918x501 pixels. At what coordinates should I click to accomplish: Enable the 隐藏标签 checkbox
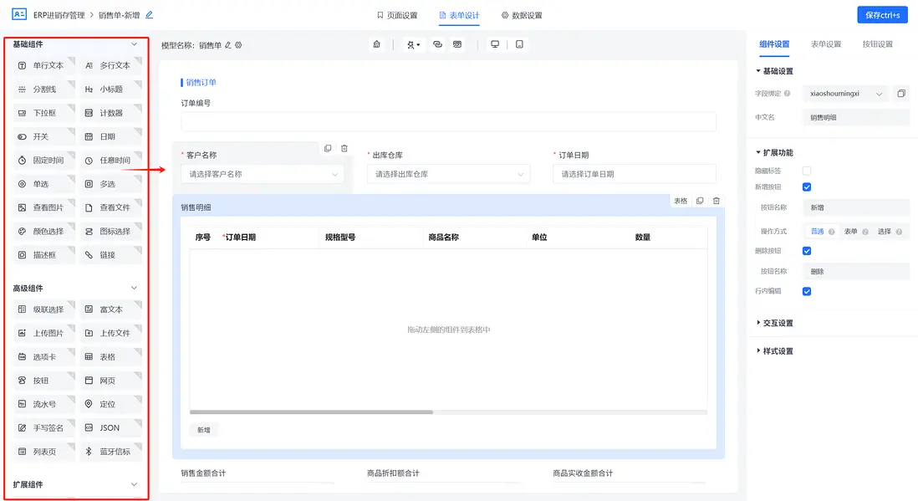coord(806,170)
